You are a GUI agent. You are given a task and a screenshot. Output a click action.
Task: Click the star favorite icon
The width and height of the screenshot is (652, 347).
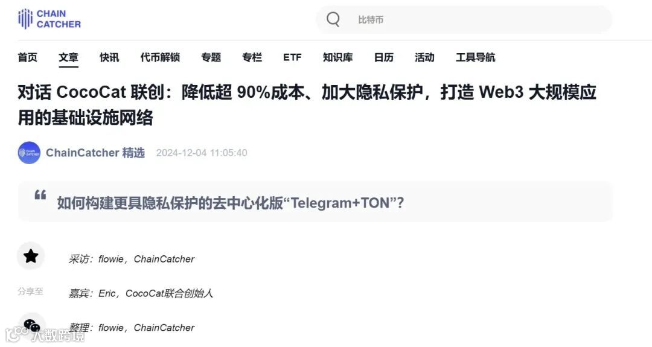point(31,256)
